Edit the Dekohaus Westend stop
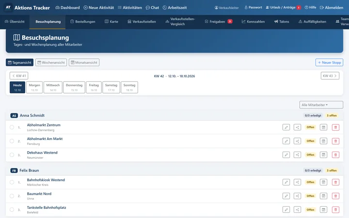 click(286, 155)
